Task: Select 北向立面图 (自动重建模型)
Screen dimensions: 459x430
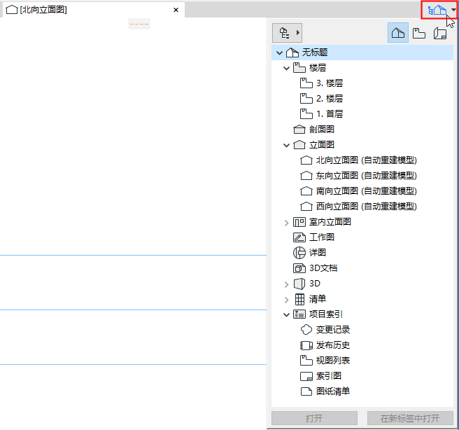Action: 367,160
